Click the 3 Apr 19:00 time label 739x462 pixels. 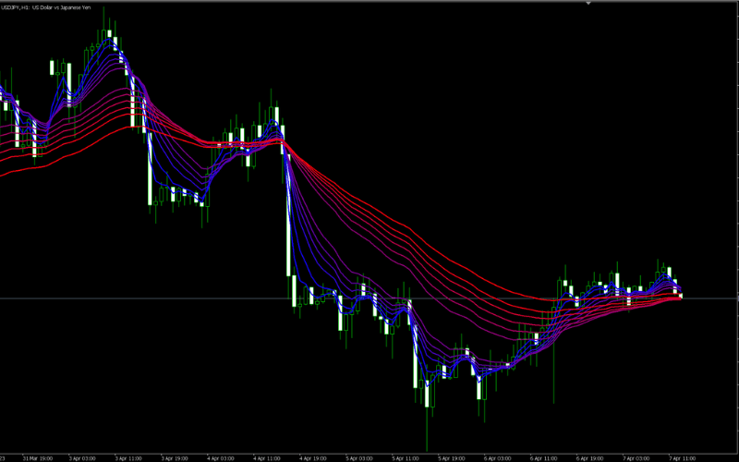(175, 456)
